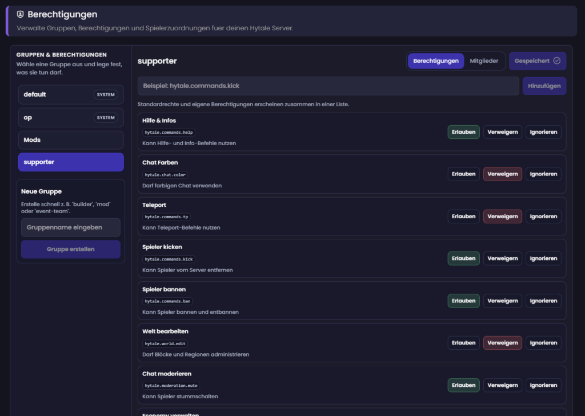Switch to the Mitglieder tab

pyautogui.click(x=484, y=61)
